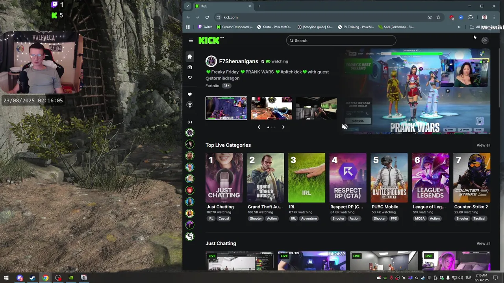Click PUBG Mobile title text

click(385, 207)
